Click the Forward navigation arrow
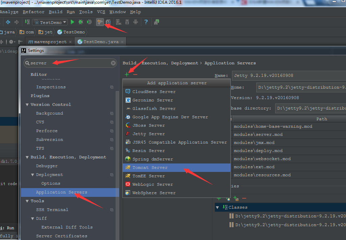 [17, 22]
